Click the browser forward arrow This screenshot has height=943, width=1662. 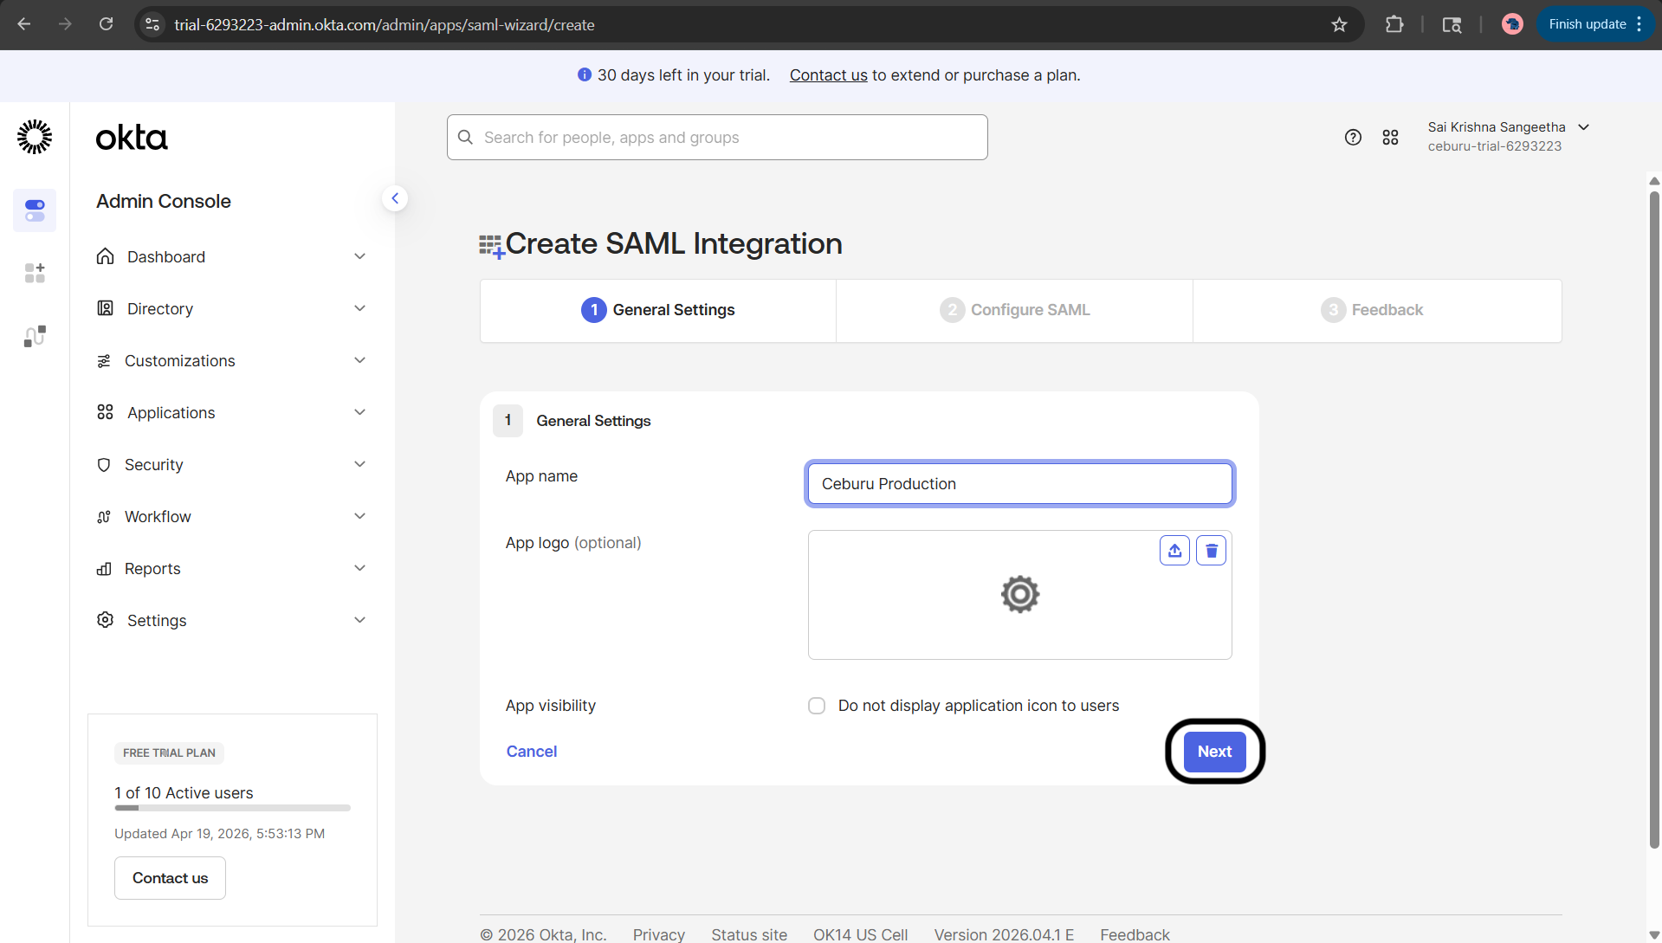point(65,24)
